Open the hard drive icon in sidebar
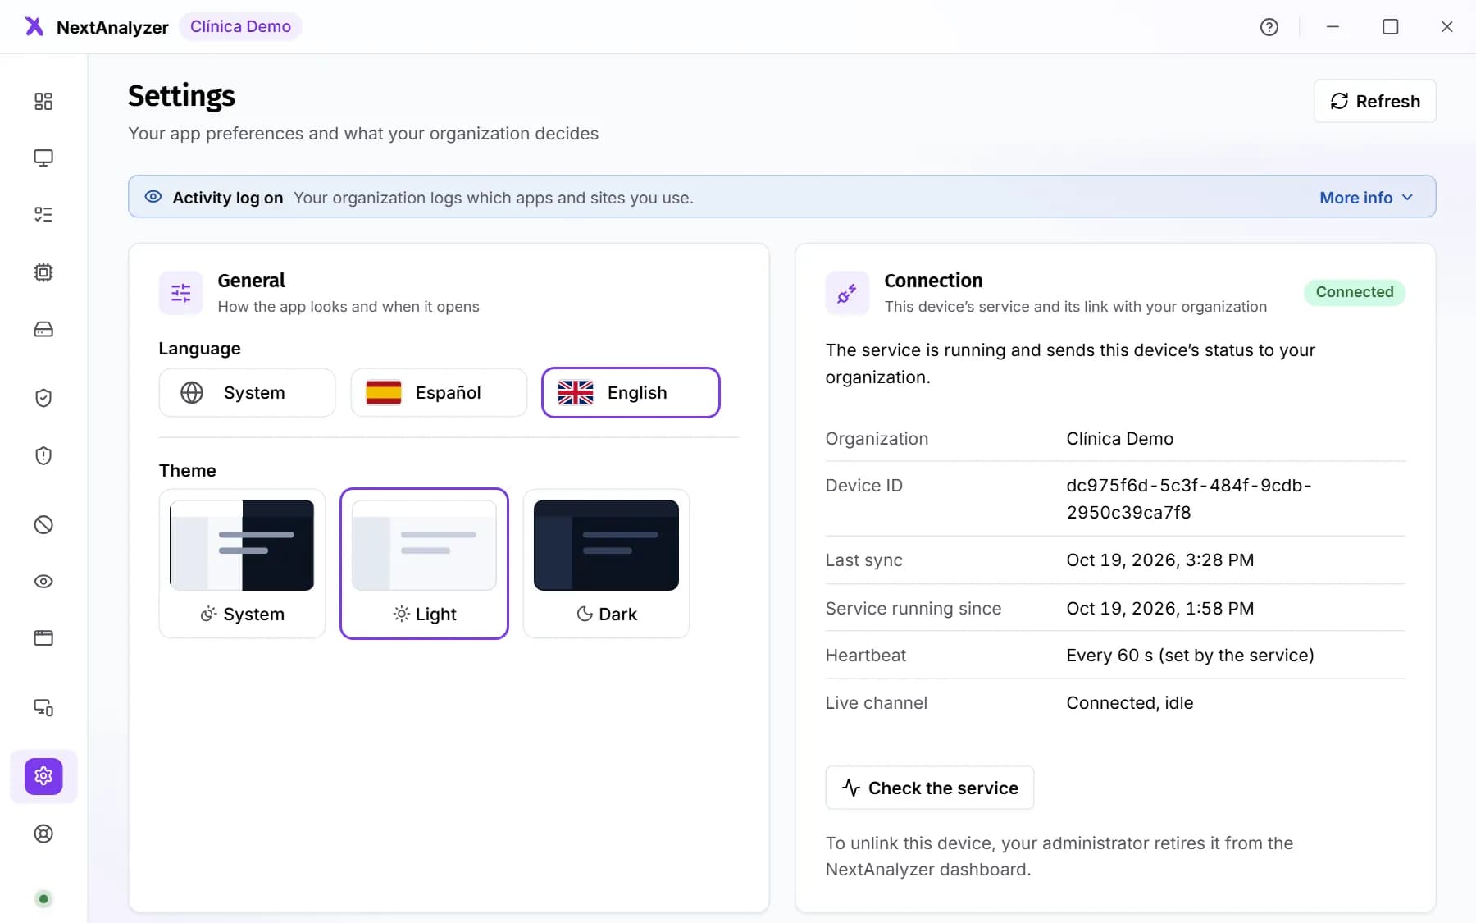The height and width of the screenshot is (923, 1476). click(x=43, y=329)
